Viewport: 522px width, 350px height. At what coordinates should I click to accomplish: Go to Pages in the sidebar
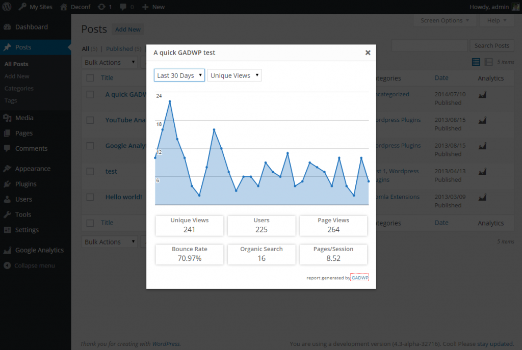[x=24, y=133]
